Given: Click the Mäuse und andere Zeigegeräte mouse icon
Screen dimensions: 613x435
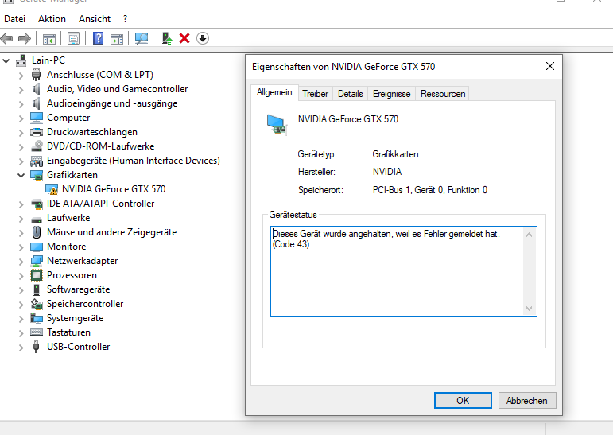Looking at the screenshot, I should pos(37,232).
